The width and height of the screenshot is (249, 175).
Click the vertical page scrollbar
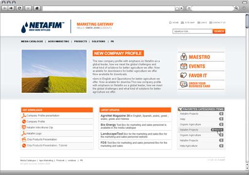coord(247,91)
